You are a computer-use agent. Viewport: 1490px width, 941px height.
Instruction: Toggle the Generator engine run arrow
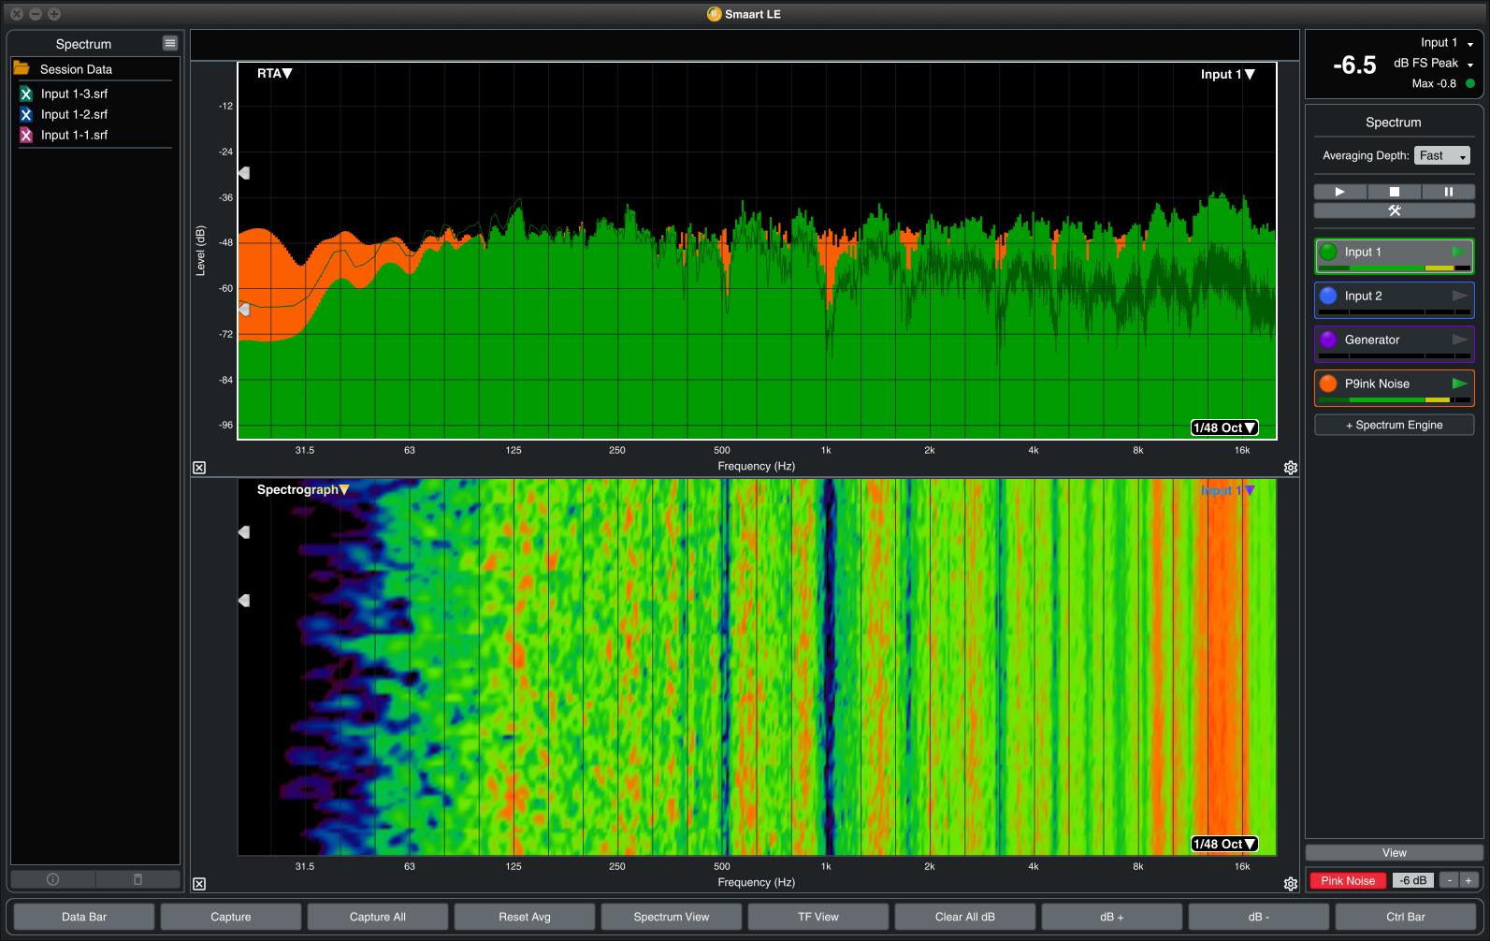pyautogui.click(x=1459, y=340)
